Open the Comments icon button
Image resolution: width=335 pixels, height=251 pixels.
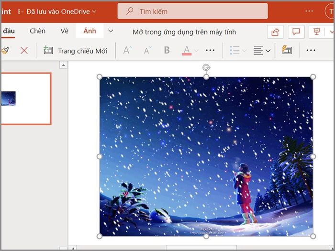(296, 32)
